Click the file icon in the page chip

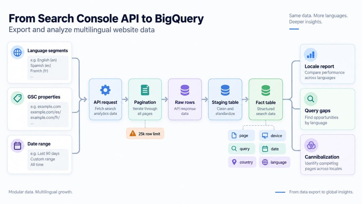pos(234,135)
